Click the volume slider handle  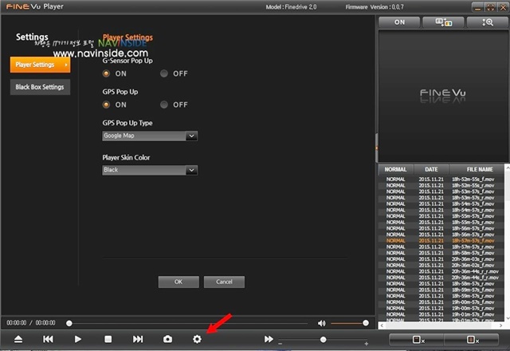point(366,323)
